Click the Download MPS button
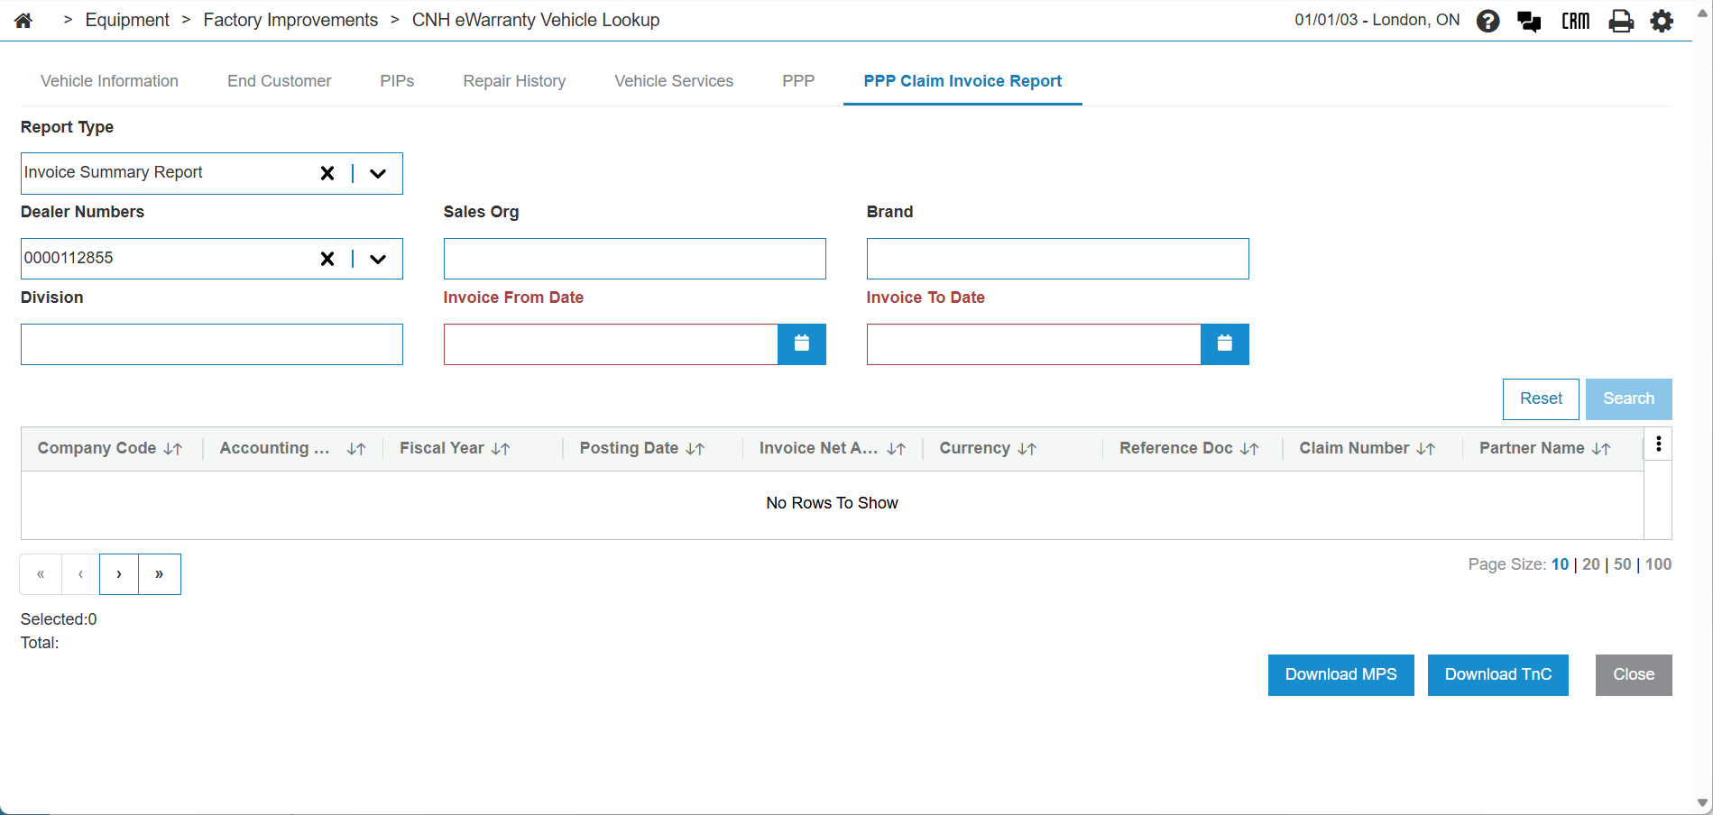The image size is (1713, 815). (1340, 674)
